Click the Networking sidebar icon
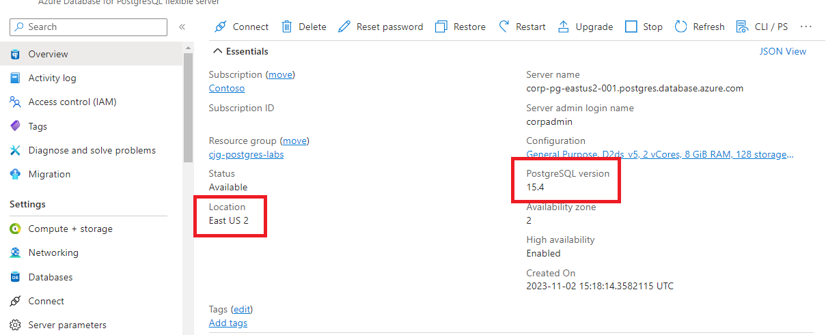This screenshot has height=335, width=826. [x=15, y=252]
